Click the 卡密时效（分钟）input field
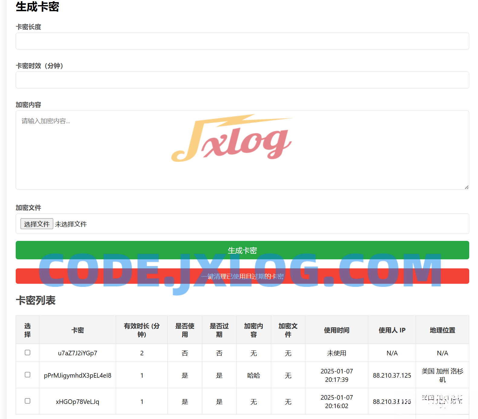The width and height of the screenshot is (478, 419). [x=242, y=80]
